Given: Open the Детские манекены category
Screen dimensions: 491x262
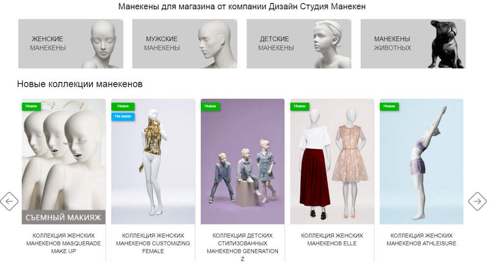Looking at the screenshot, I should [299, 44].
